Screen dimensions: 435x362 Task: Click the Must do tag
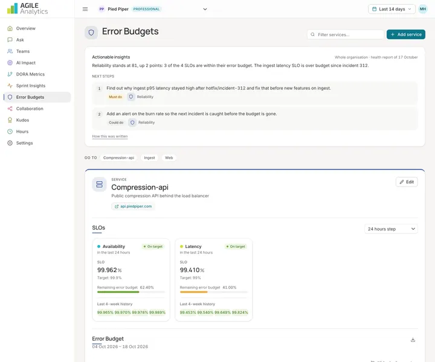click(x=115, y=97)
